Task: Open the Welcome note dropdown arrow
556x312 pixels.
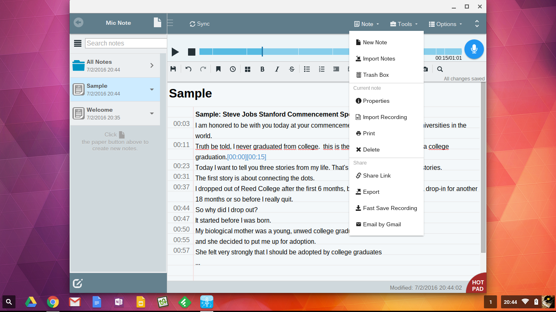Action: coord(152,113)
